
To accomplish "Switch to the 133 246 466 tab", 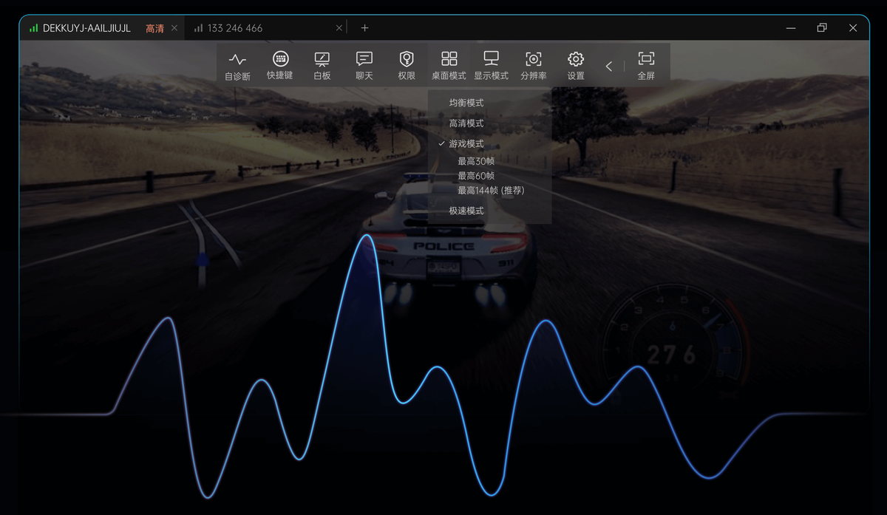I will pyautogui.click(x=235, y=28).
